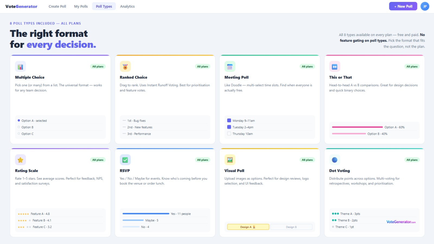Click the Meeting Poll calendar icon

pyautogui.click(x=230, y=66)
